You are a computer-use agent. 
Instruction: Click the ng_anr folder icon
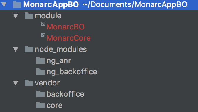coord(41,60)
